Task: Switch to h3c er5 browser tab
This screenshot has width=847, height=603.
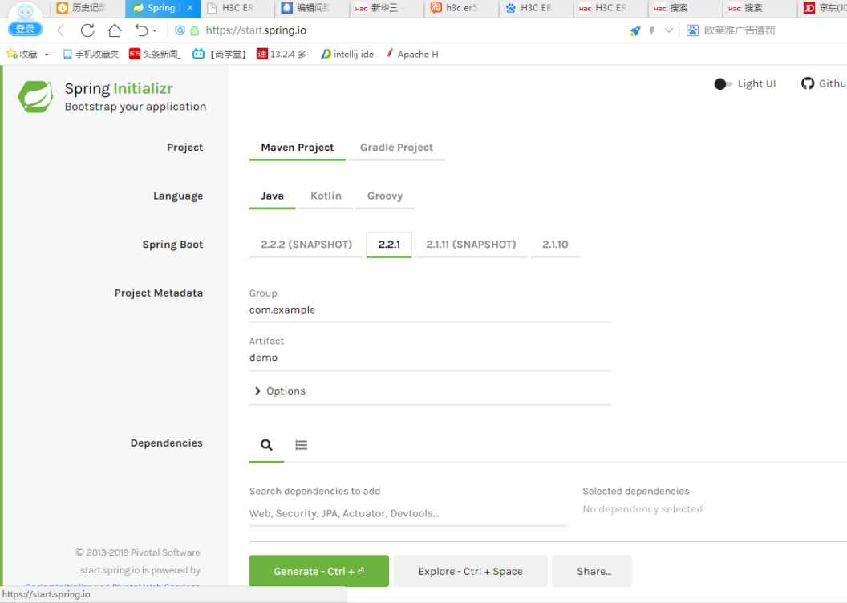Action: coord(461,8)
